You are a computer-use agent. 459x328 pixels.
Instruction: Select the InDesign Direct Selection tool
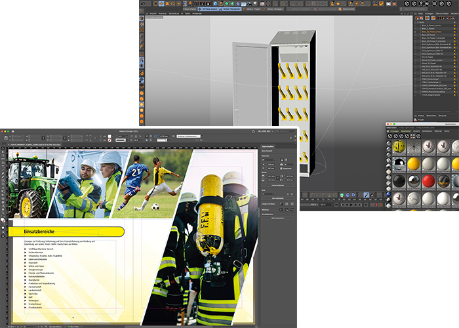pyautogui.click(x=3, y=152)
